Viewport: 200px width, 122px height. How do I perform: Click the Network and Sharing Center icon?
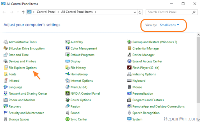tap(6, 93)
